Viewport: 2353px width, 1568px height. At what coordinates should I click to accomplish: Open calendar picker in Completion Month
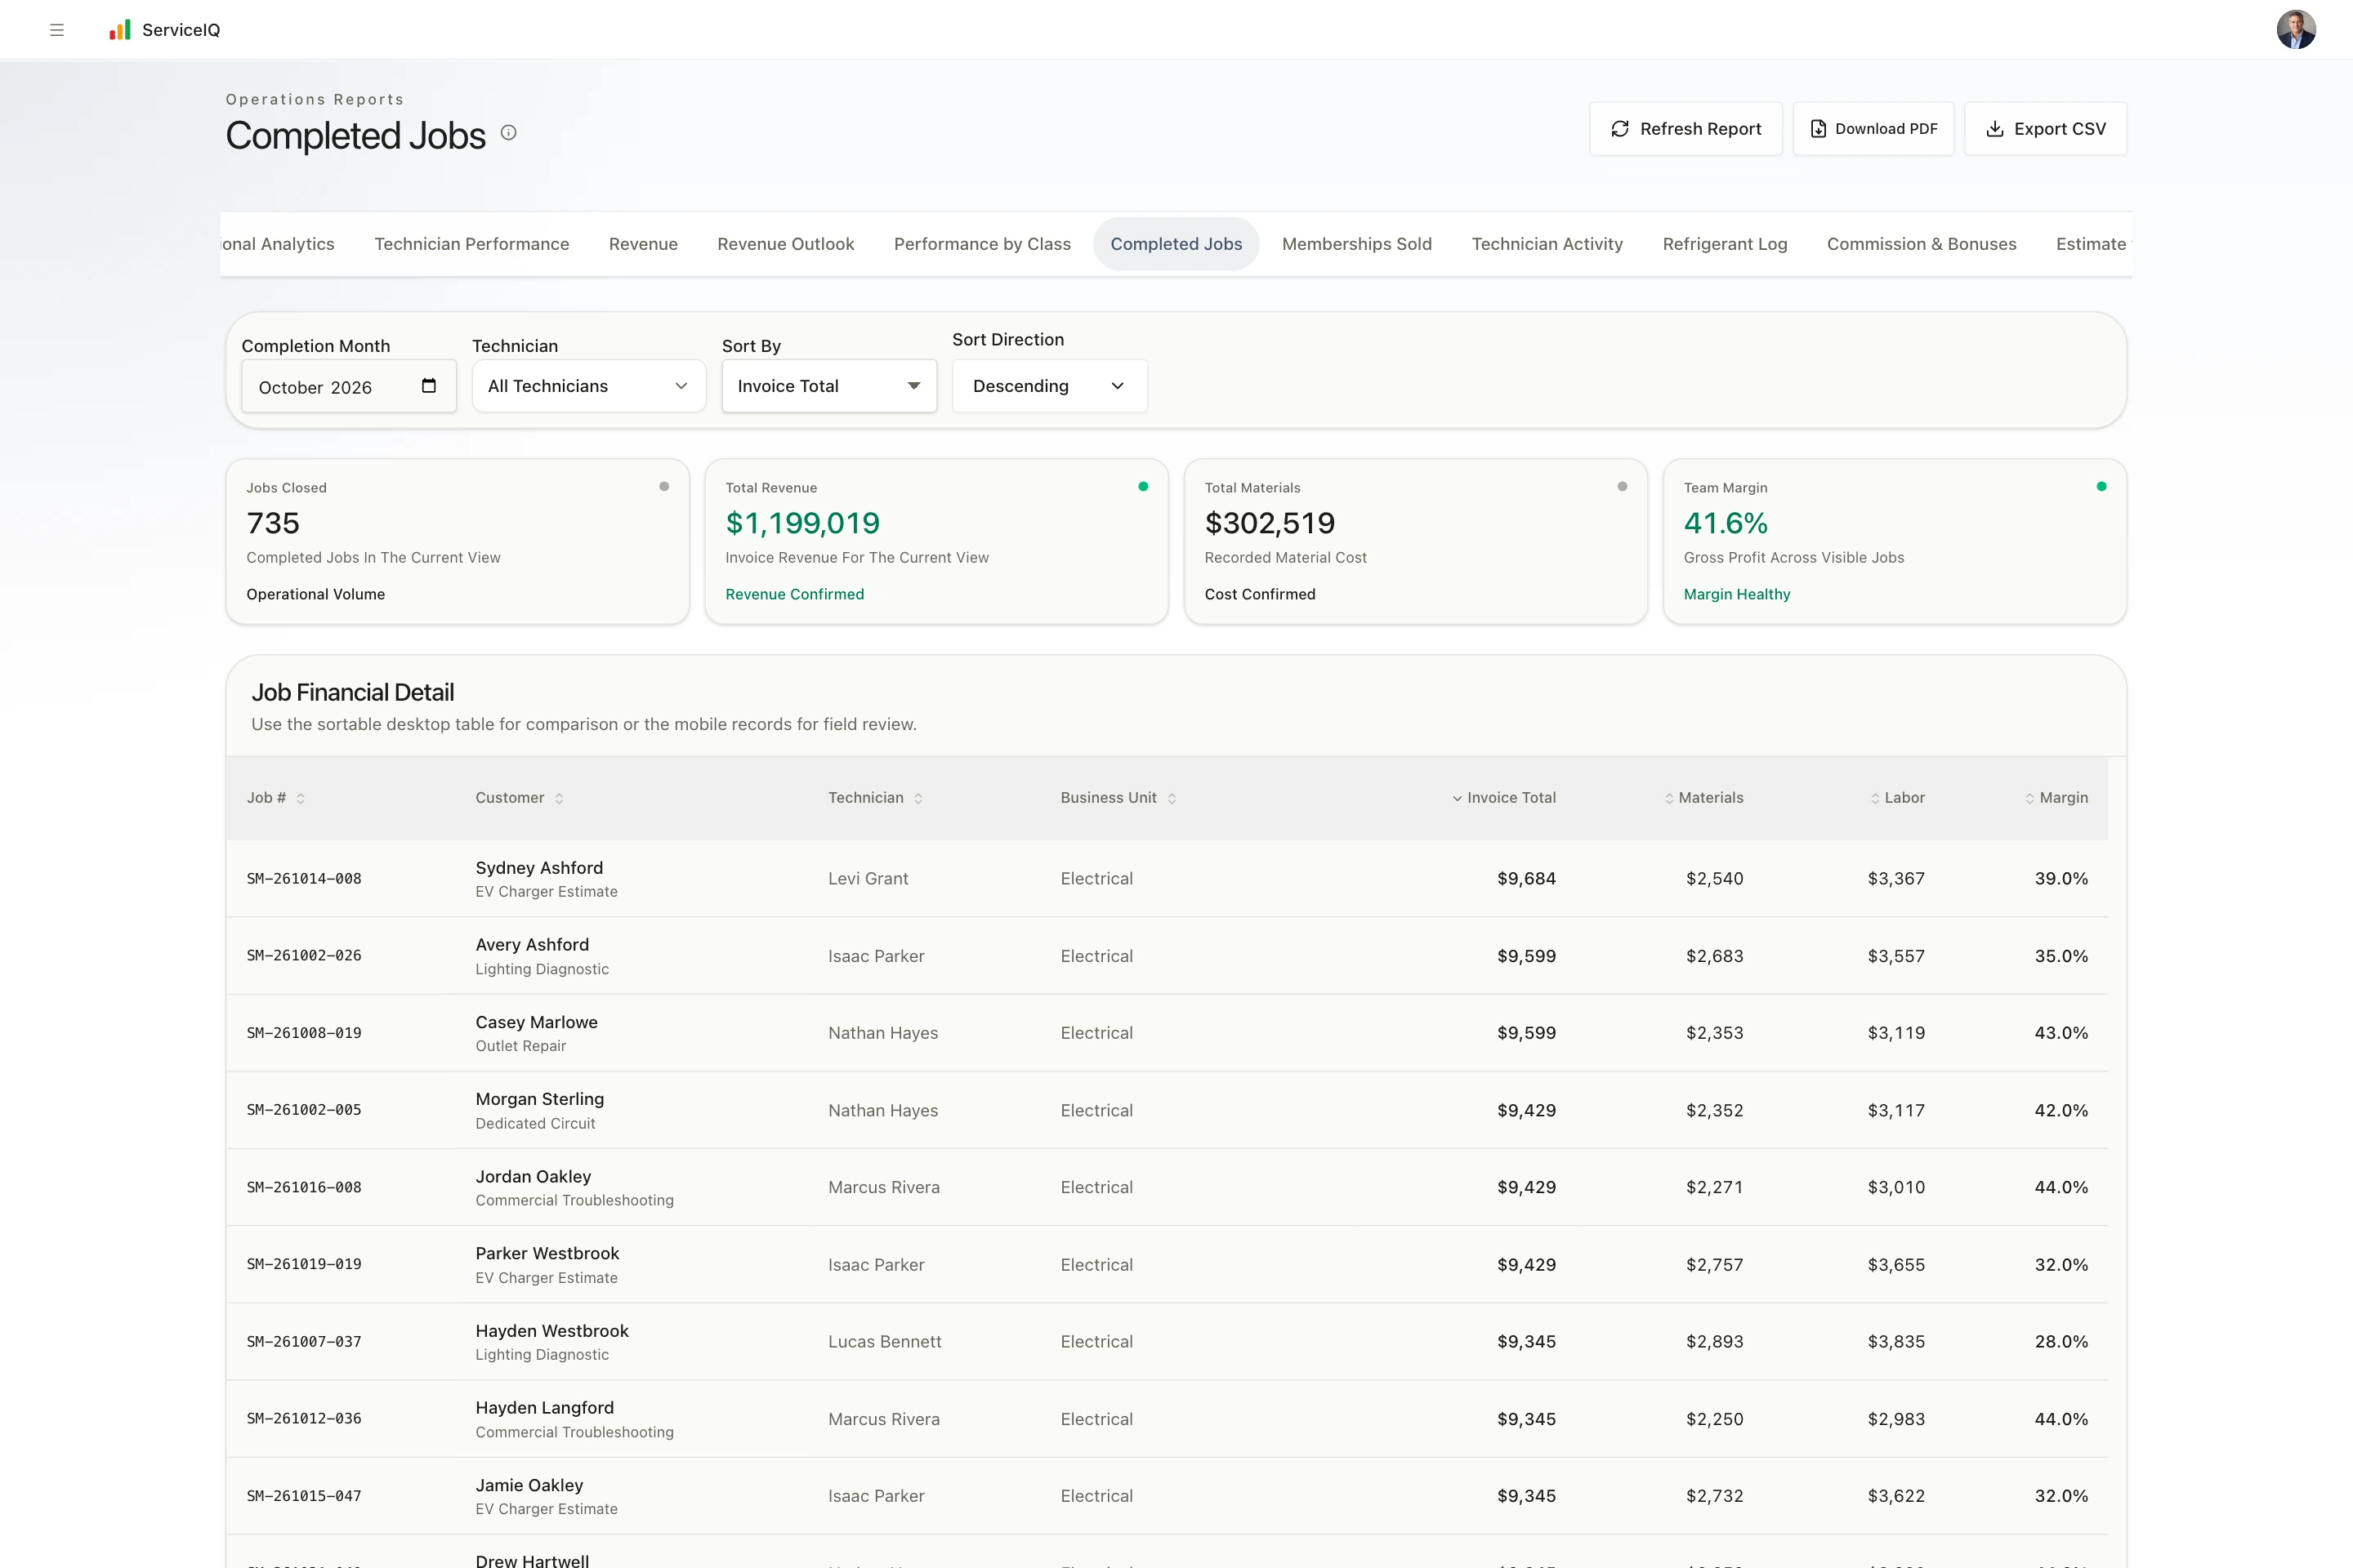coord(429,386)
